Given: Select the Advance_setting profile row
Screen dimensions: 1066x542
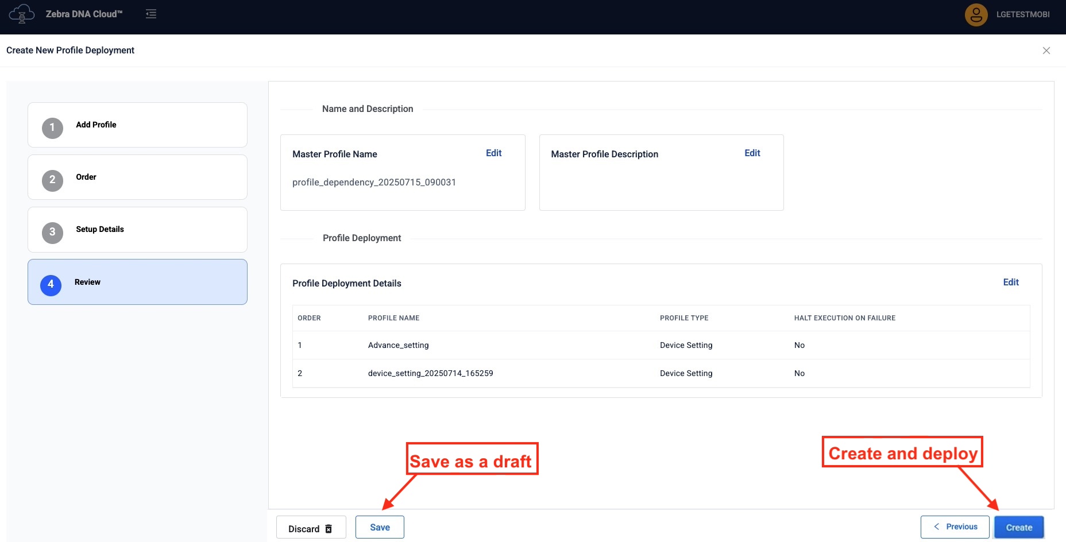Looking at the screenshot, I should point(398,345).
